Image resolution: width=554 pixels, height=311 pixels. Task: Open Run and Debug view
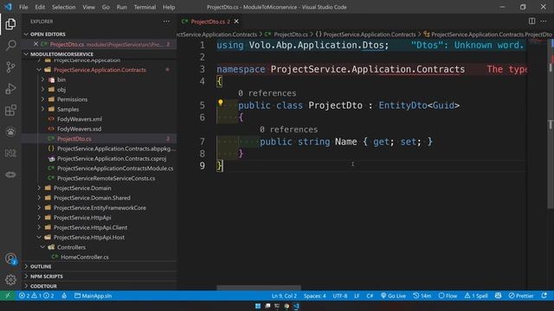coord(10,88)
